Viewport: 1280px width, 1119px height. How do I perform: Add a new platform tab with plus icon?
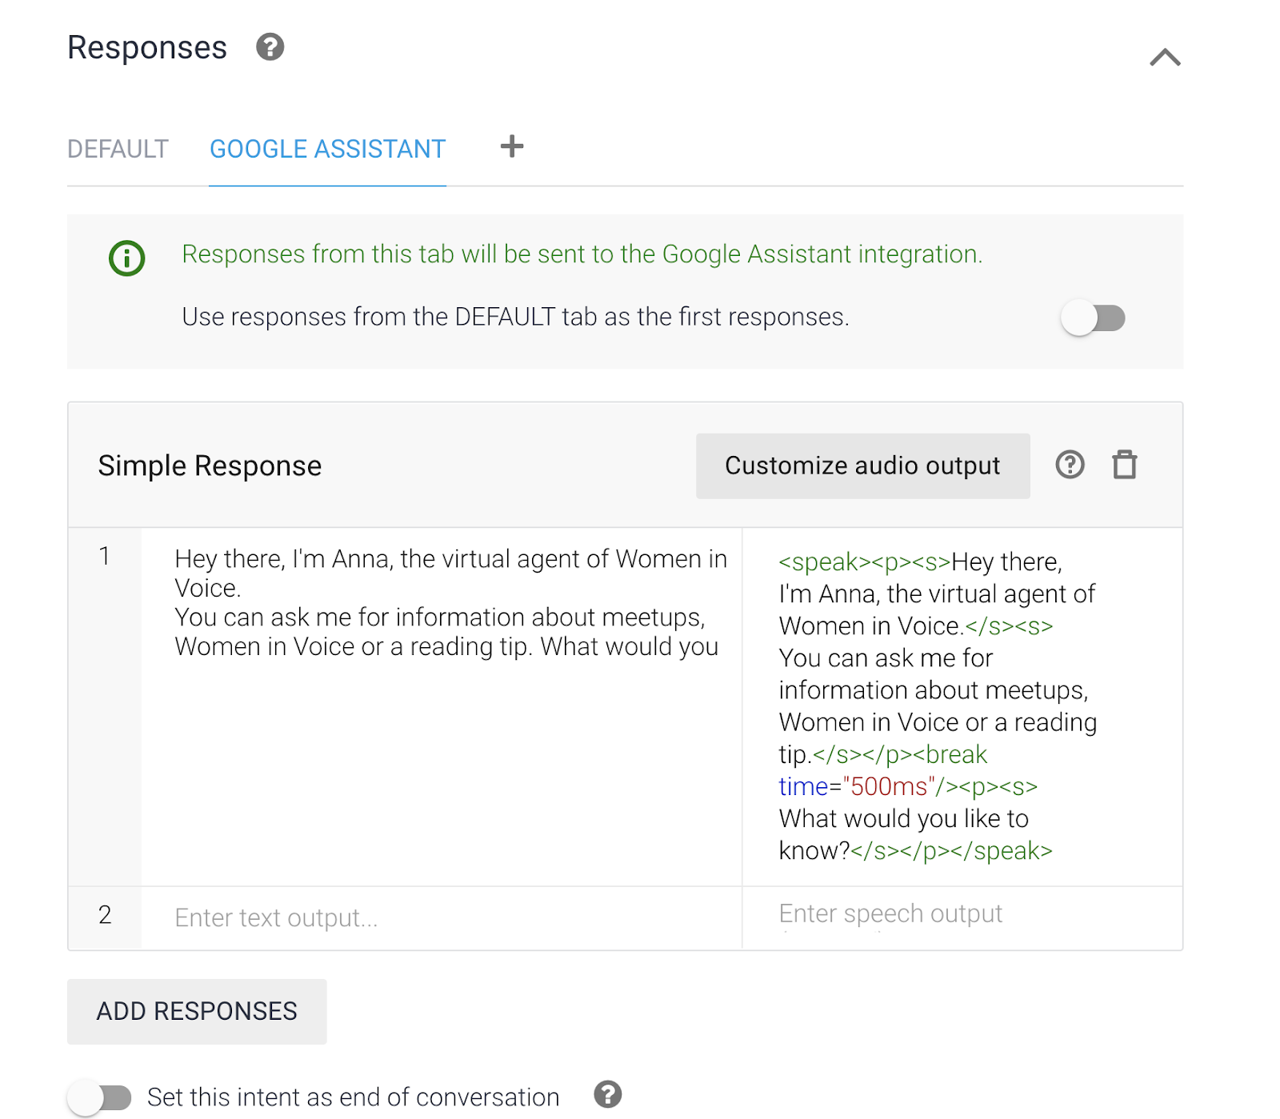tap(511, 146)
